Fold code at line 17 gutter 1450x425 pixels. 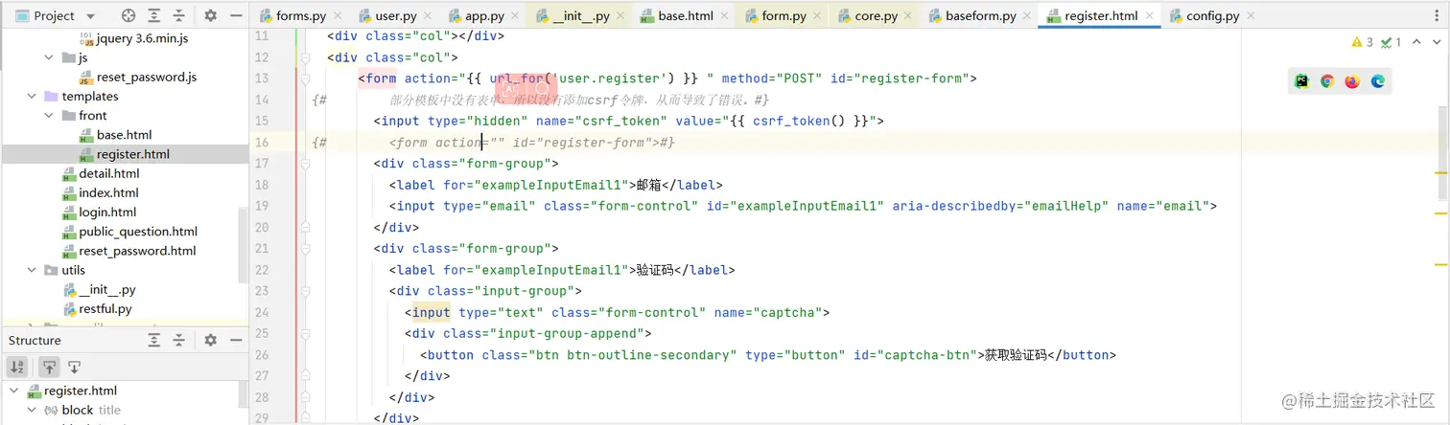tap(305, 164)
